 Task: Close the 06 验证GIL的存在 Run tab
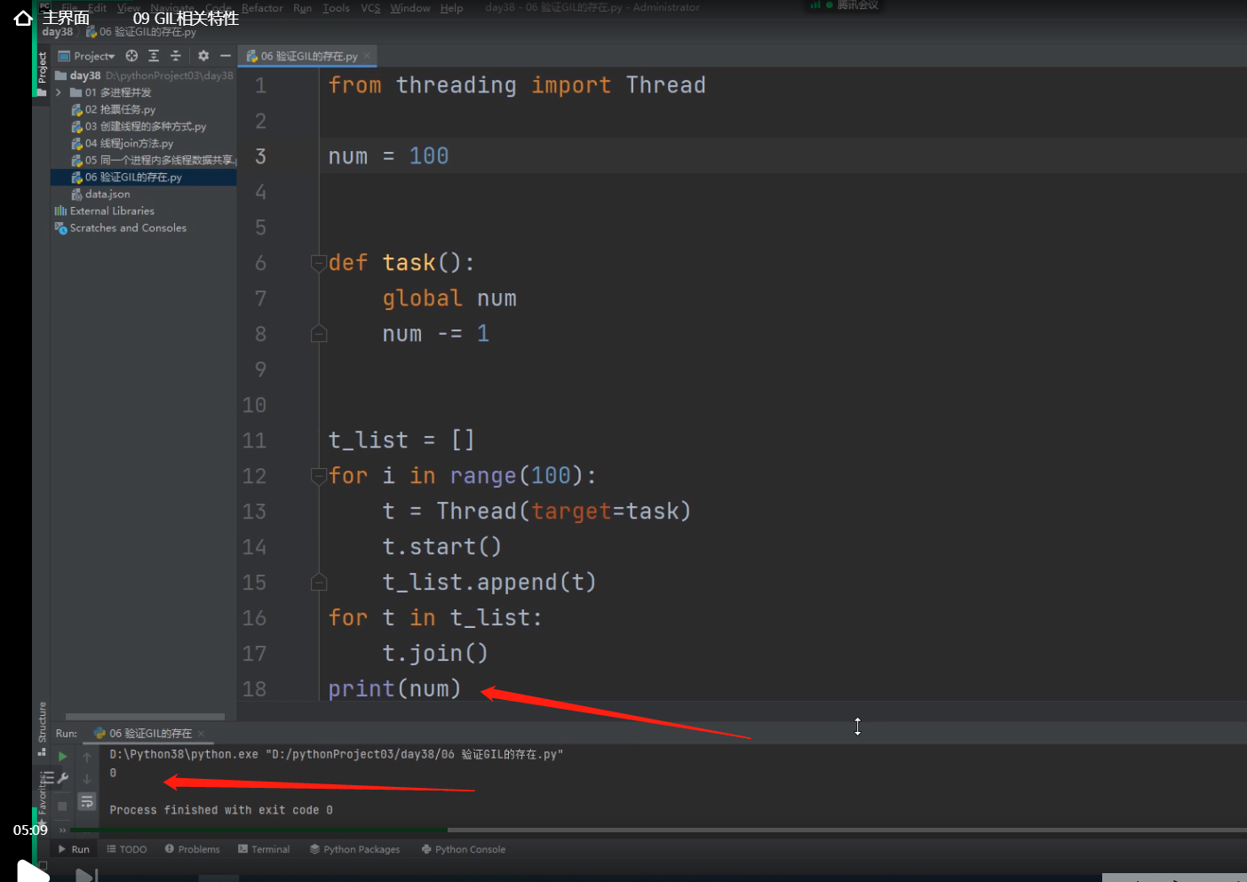pos(201,734)
